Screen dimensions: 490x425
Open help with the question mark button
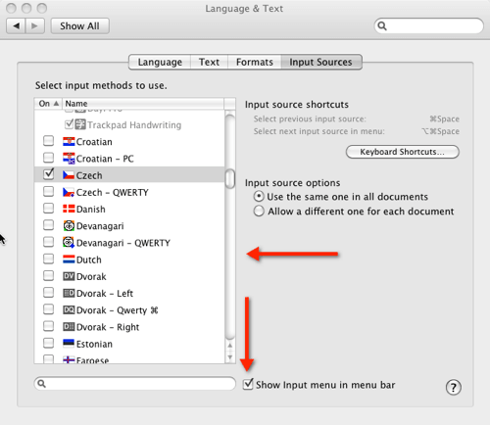point(454,388)
